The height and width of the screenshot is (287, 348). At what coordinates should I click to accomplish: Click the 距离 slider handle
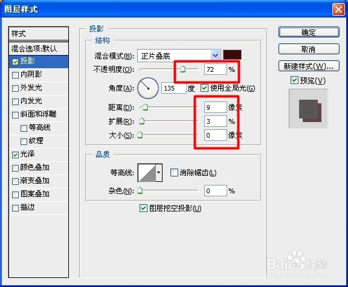click(x=145, y=107)
